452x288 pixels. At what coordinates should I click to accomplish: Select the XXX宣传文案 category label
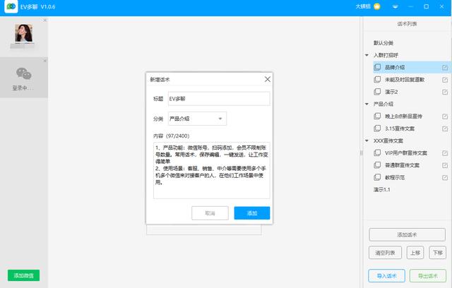(x=388, y=141)
